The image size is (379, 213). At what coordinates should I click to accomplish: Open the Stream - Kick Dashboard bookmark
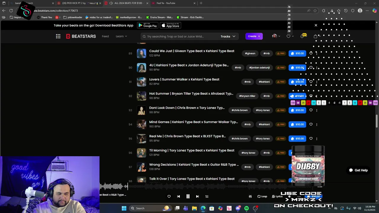pos(190,17)
